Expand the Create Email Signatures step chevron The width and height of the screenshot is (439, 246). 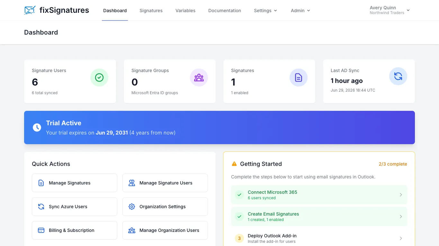(x=401, y=217)
